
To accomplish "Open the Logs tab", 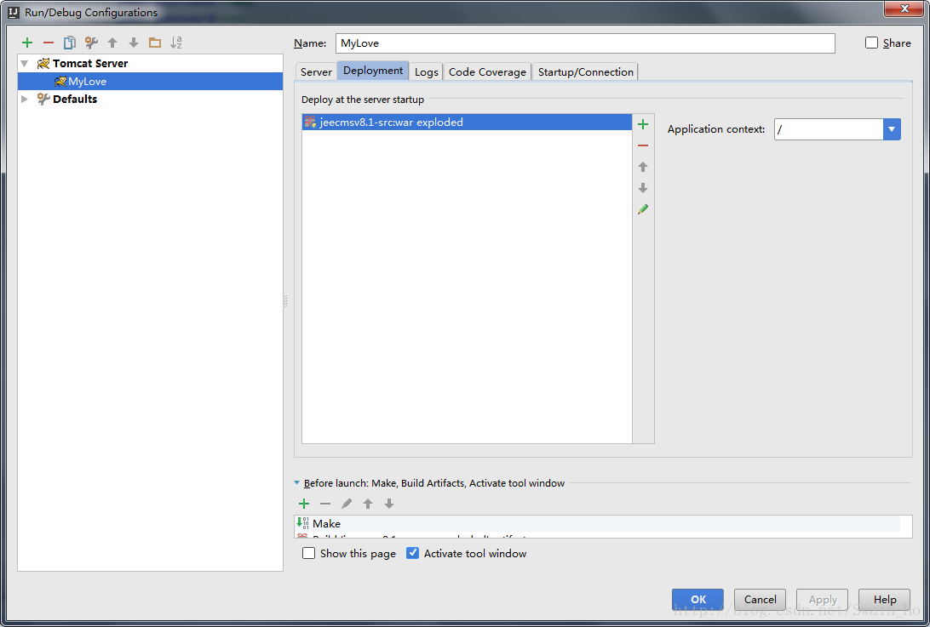I will [427, 71].
